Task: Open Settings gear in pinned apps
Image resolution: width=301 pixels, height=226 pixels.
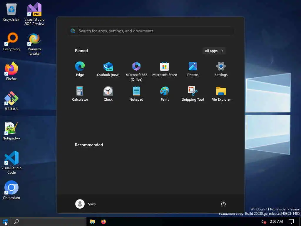Action: [x=221, y=69]
